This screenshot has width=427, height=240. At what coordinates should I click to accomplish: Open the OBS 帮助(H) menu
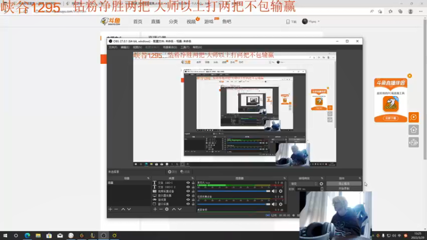point(197,47)
